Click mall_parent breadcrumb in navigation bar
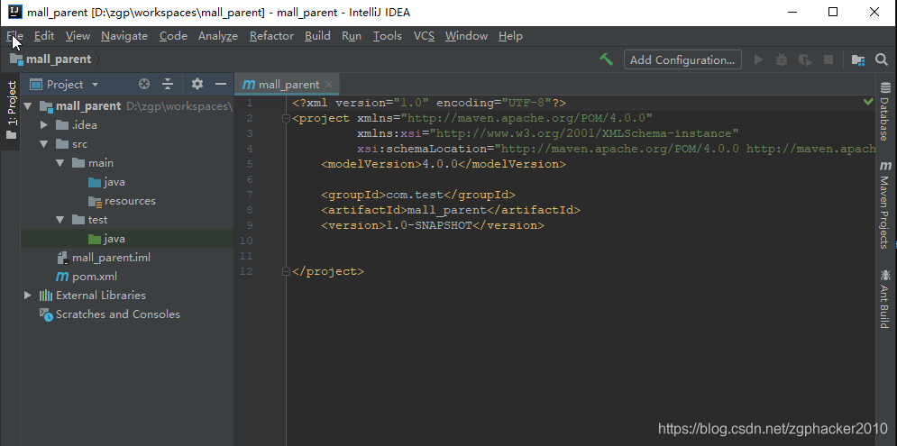The width and height of the screenshot is (897, 446). [50, 59]
